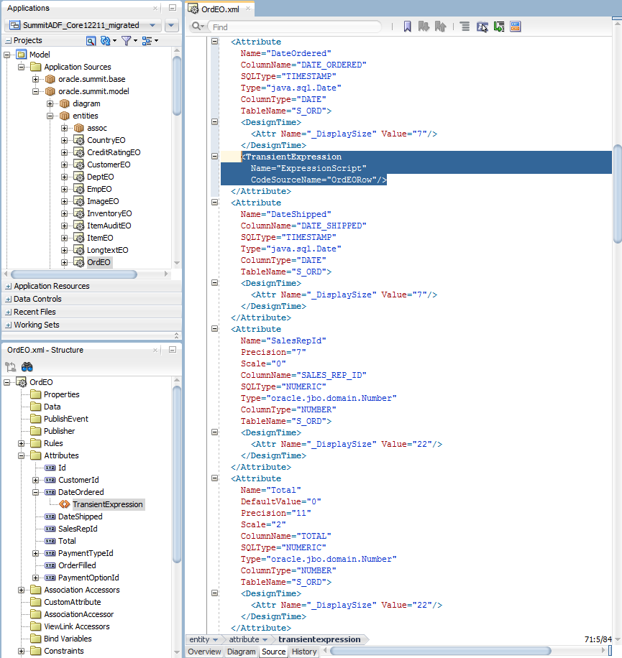Click the orange TransientExpression node icon
This screenshot has height=658, width=622.
(64, 504)
